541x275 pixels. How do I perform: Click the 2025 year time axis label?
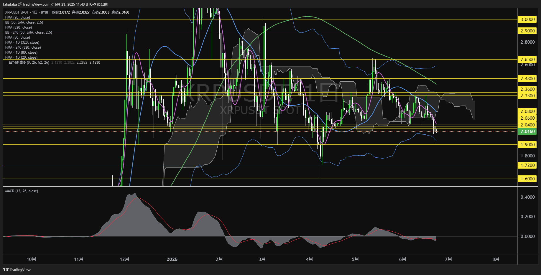pos(172,259)
